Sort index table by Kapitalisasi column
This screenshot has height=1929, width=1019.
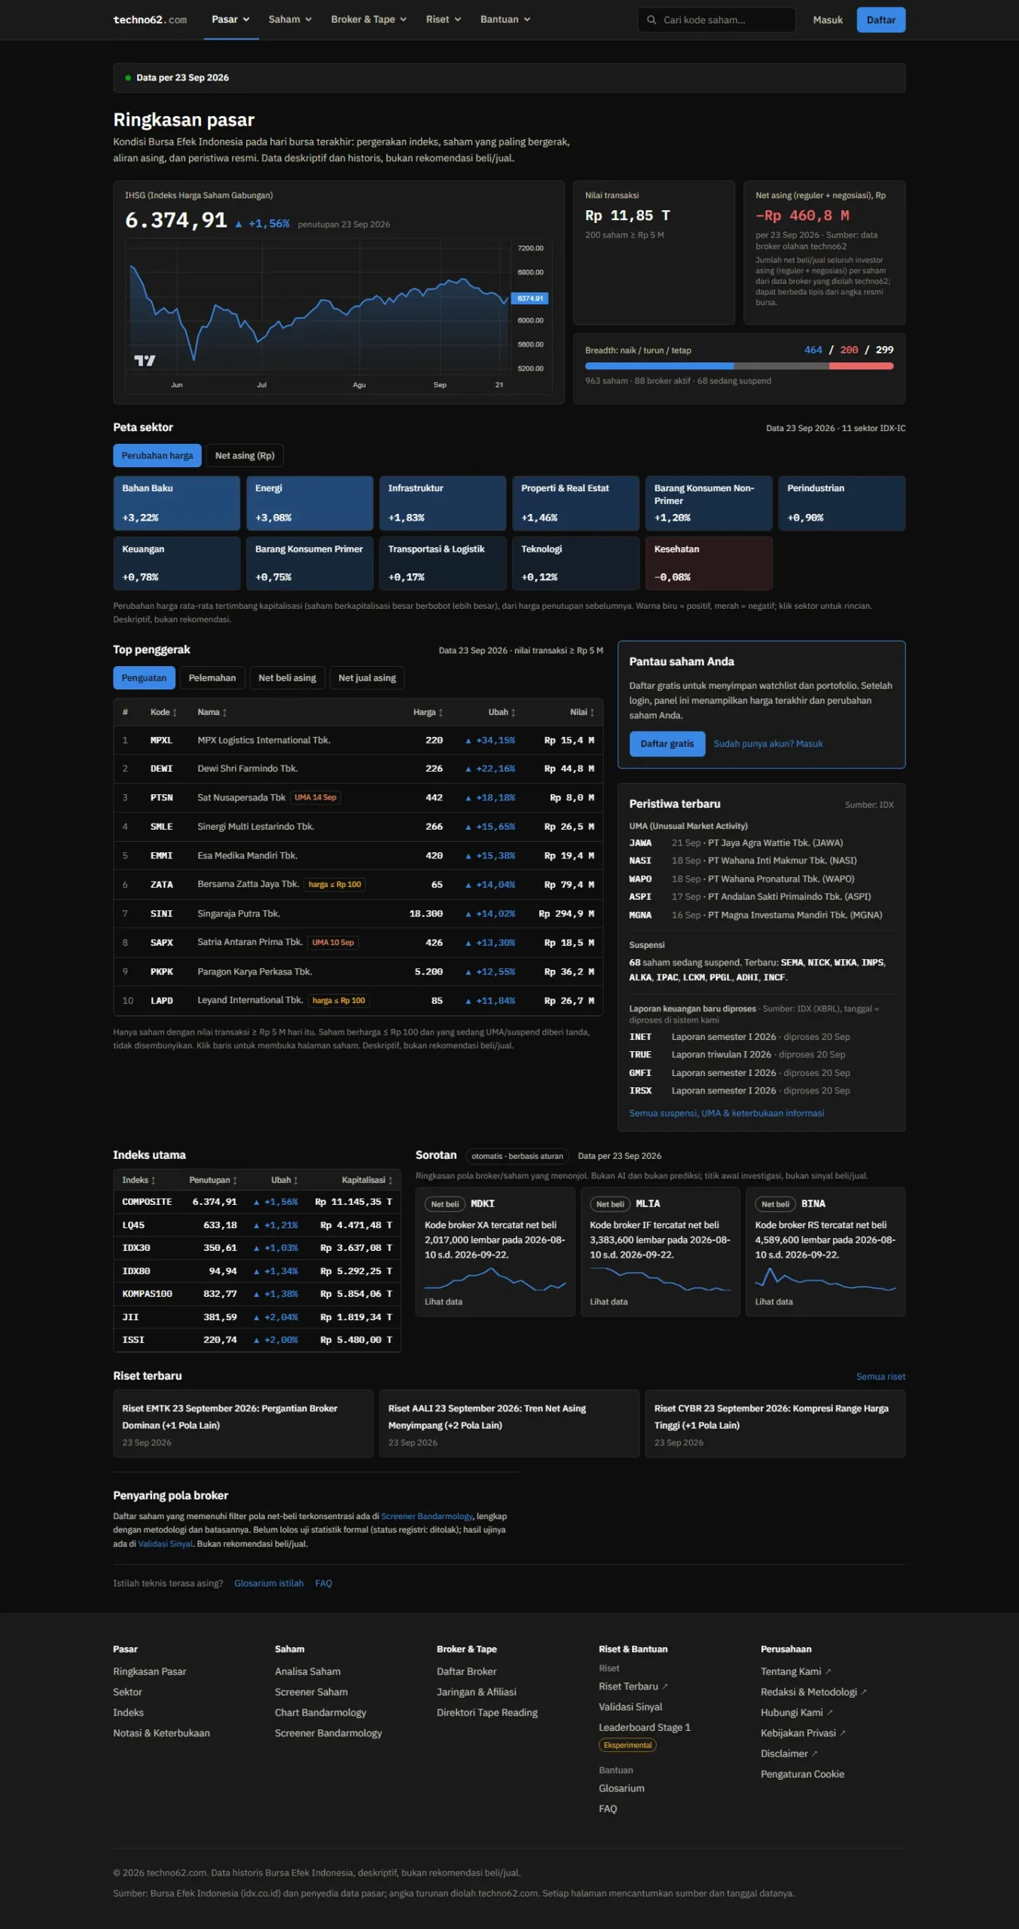[x=367, y=1180]
